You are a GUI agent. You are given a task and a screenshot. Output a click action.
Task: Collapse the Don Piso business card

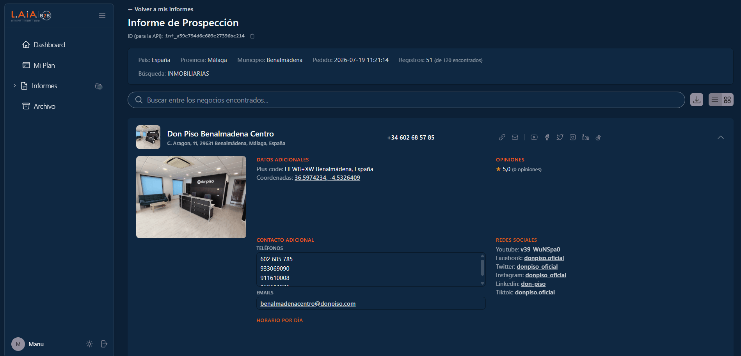[x=721, y=137]
